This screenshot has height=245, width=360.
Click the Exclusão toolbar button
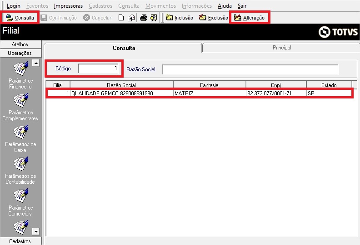click(214, 18)
